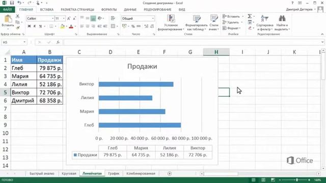The height and width of the screenshot is (183, 326).
Task: Click the red font color A icon
Action: point(71,26)
